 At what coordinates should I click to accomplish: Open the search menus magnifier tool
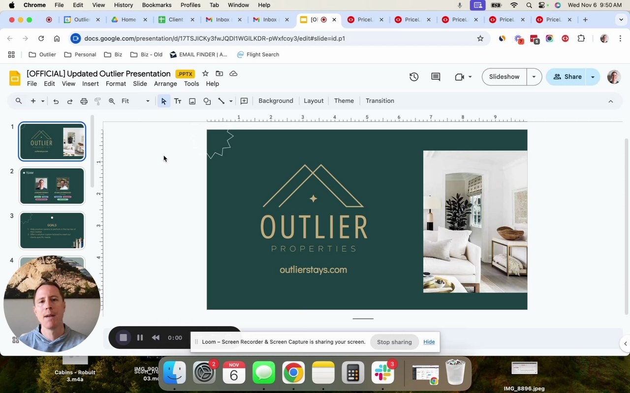[x=19, y=101]
